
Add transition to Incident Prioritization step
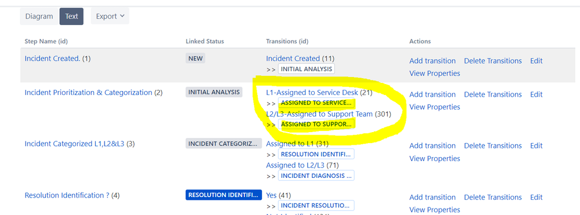(433, 94)
